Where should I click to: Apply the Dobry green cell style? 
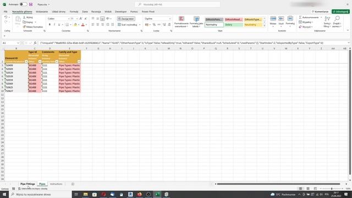(x=233, y=25)
